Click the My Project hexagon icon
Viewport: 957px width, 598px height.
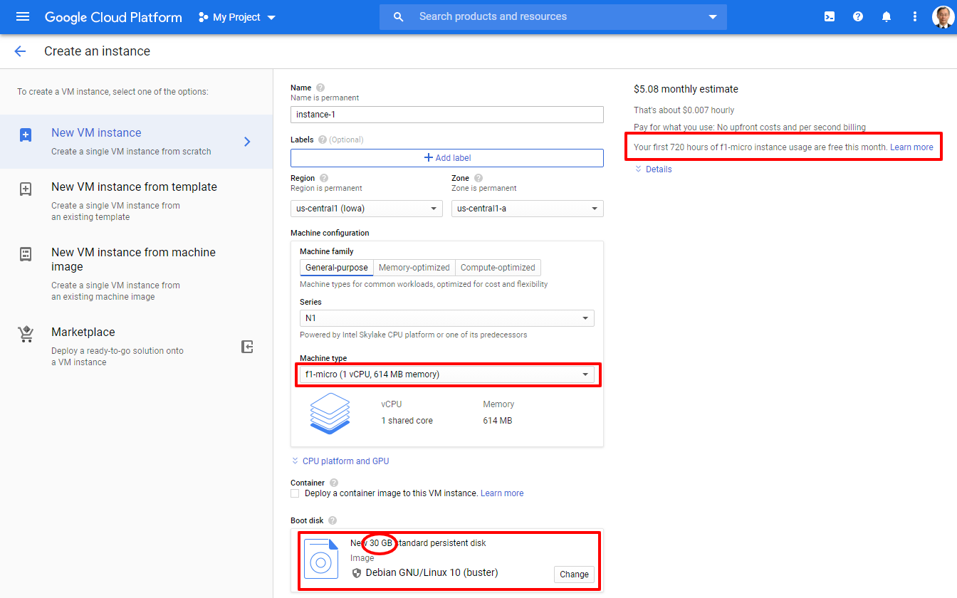coord(204,17)
